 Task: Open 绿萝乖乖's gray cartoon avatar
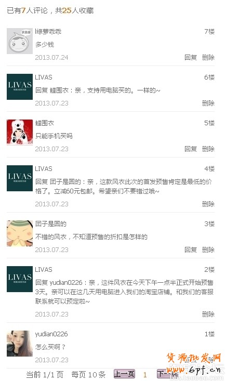[20, 41]
